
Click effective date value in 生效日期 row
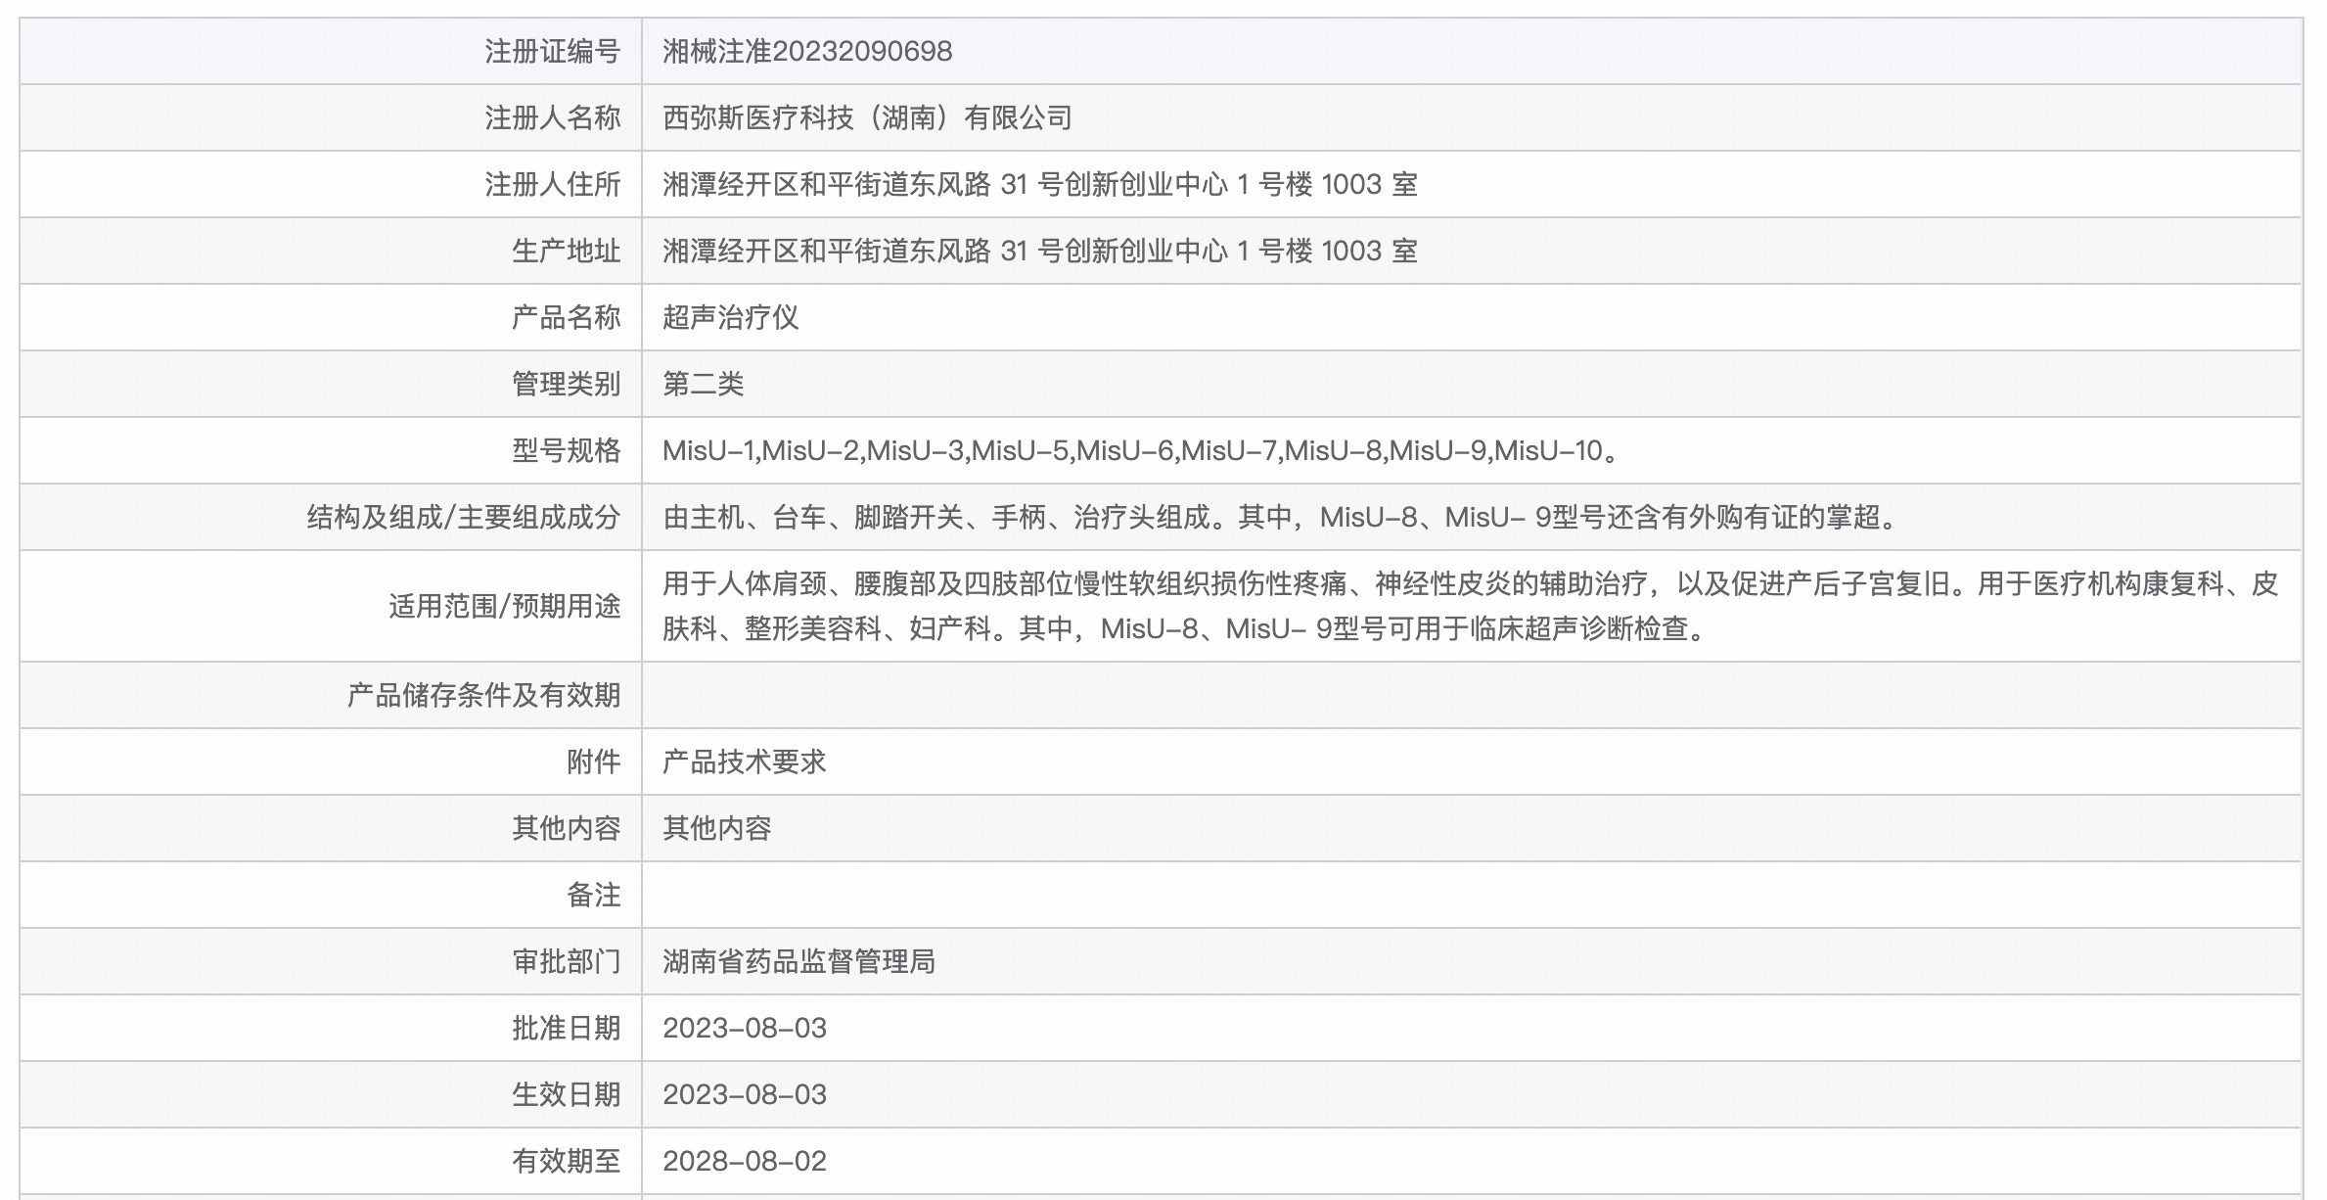click(x=744, y=1095)
